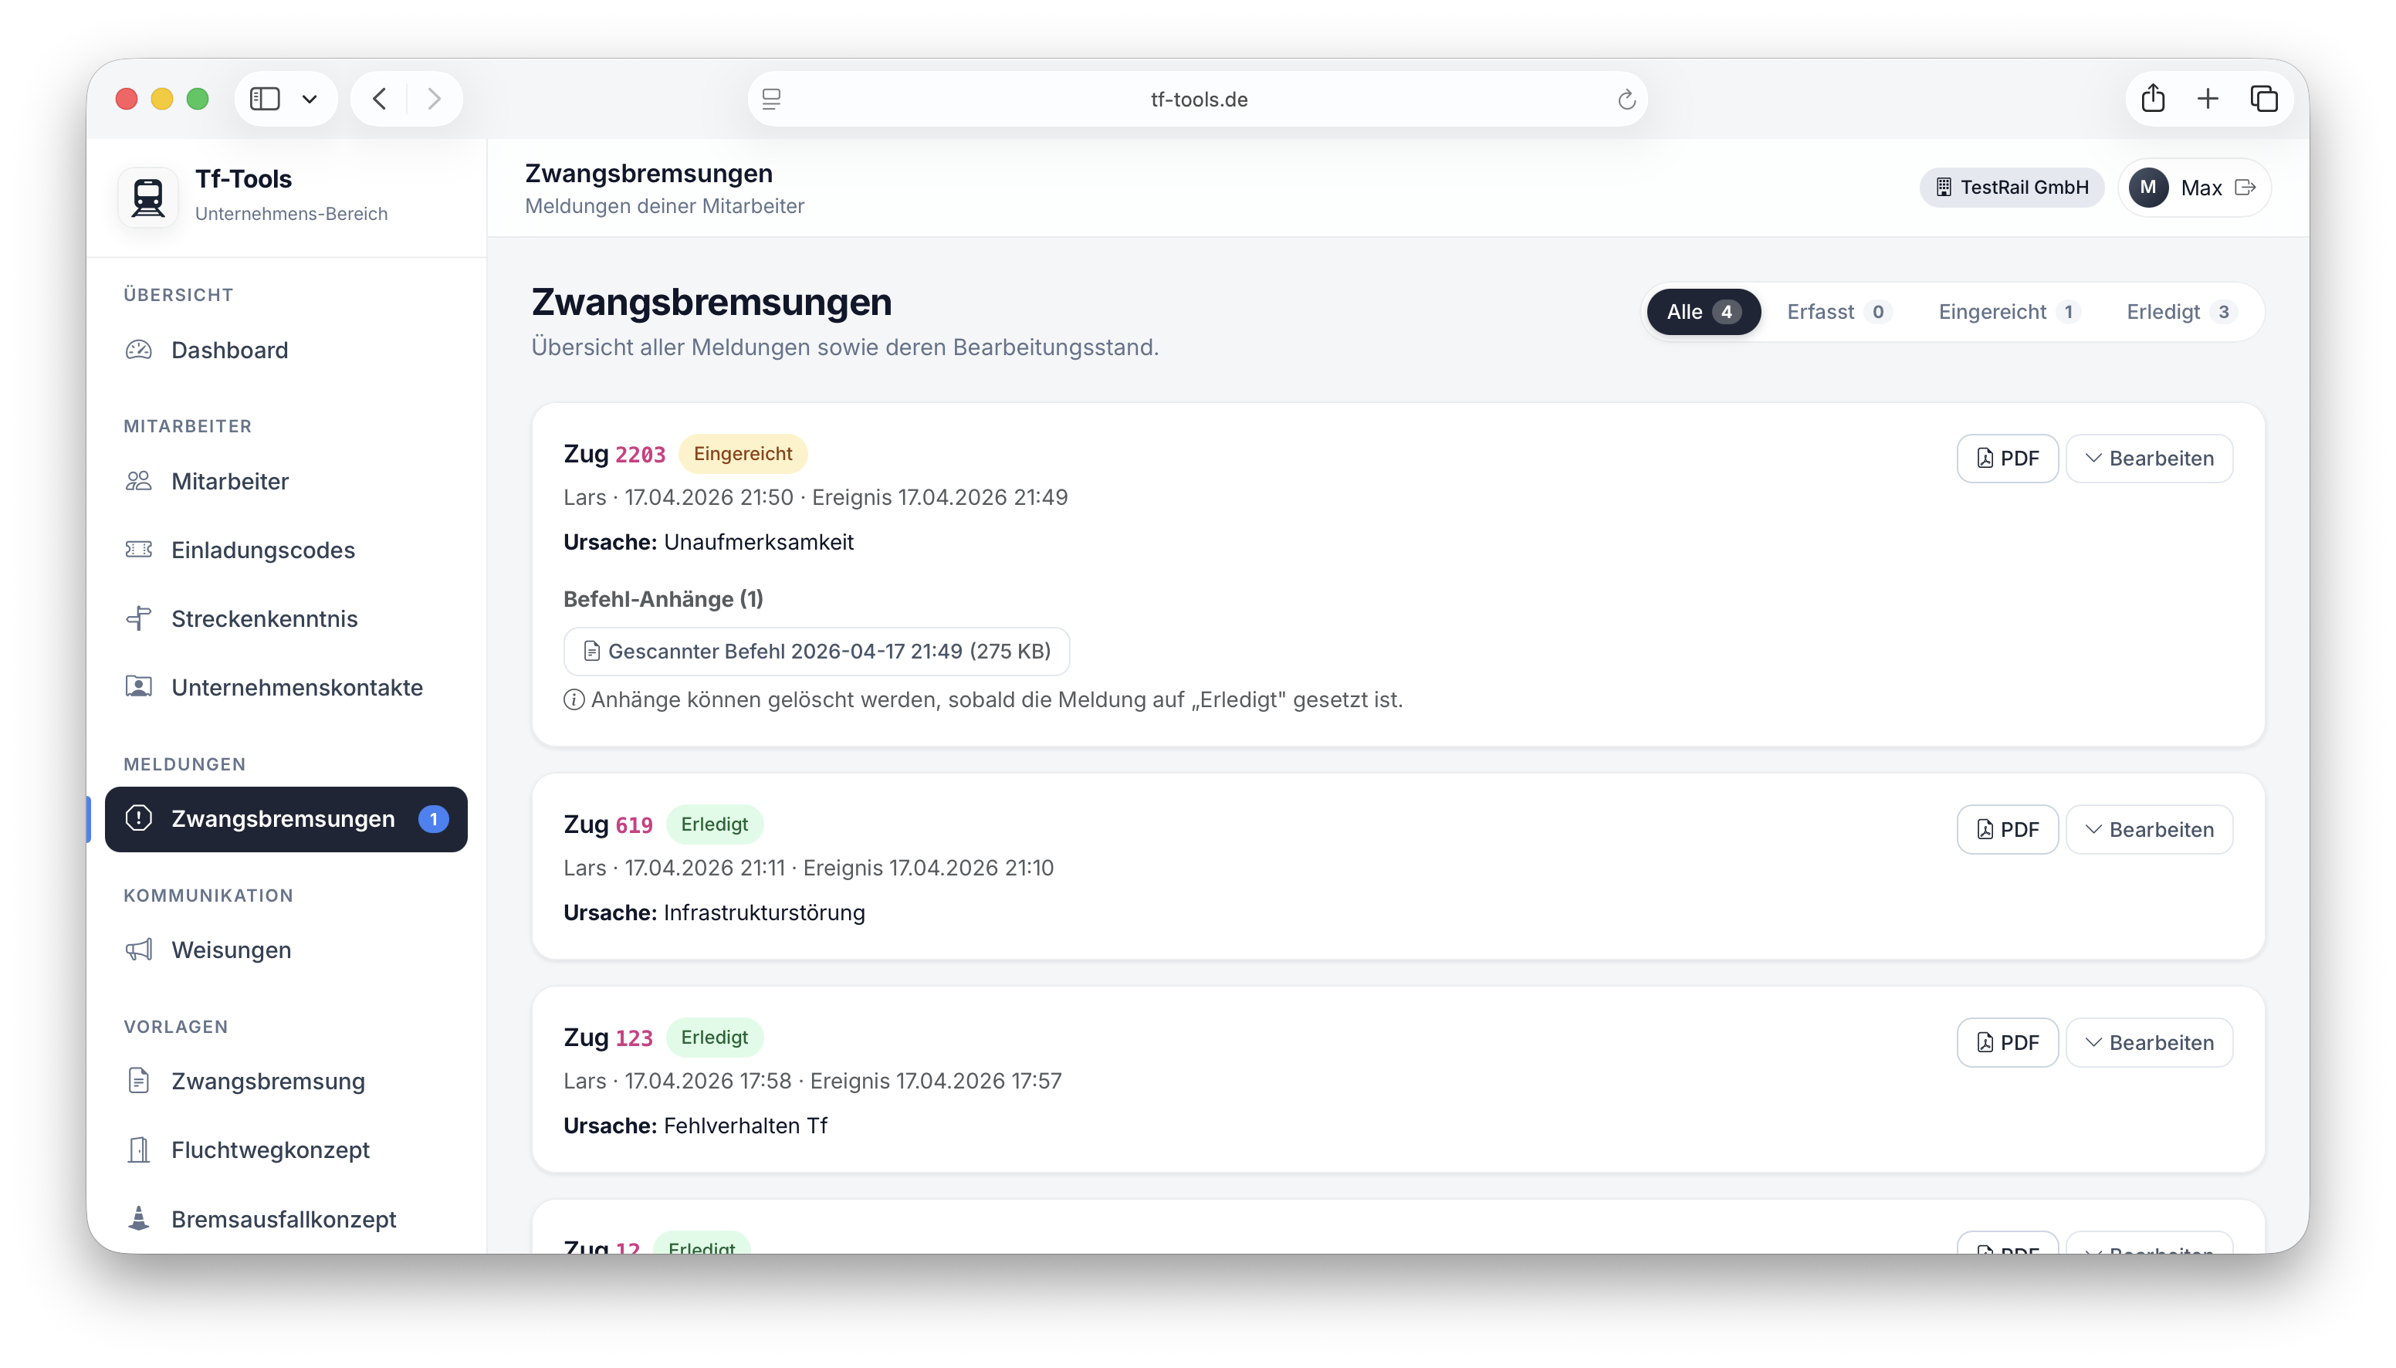Expand Bearbeiten for Zug 2203

pos(2149,459)
